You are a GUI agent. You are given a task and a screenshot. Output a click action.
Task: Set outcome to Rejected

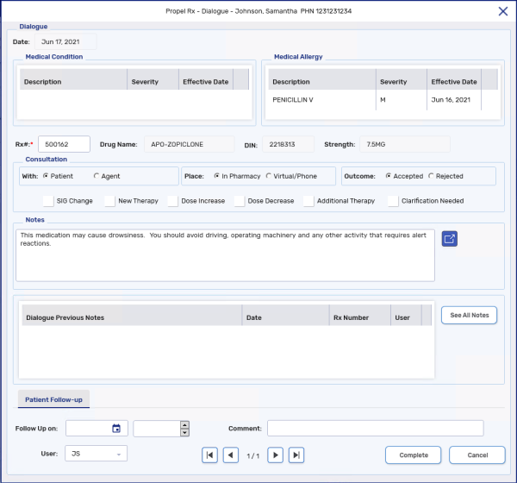tap(431, 176)
